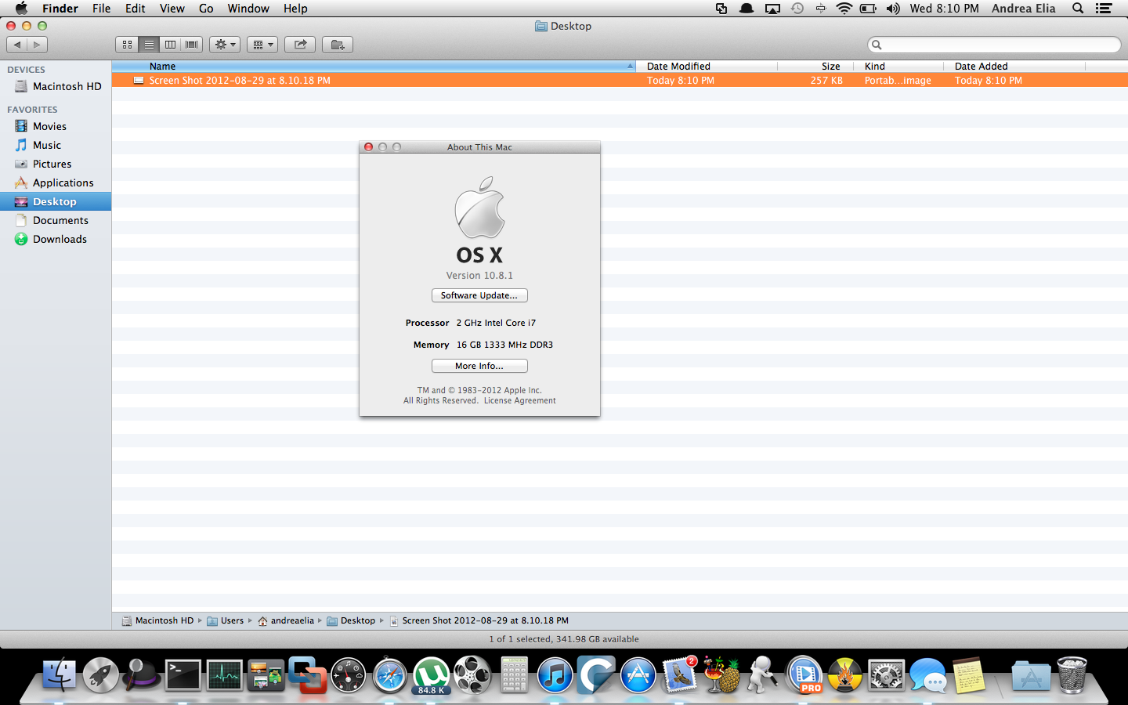Click Macintosh HD in path bar
The width and height of the screenshot is (1128, 705).
click(x=157, y=620)
